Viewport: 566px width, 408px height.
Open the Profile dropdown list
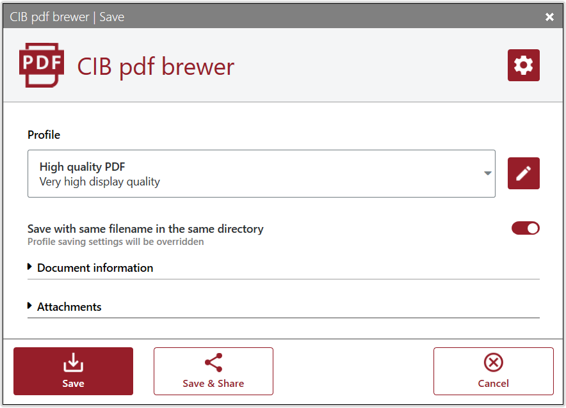pos(261,174)
